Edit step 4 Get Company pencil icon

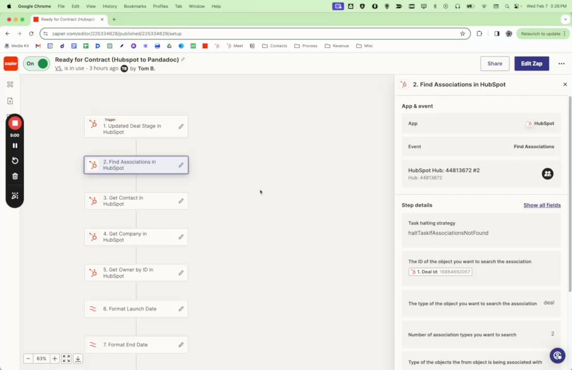point(181,237)
